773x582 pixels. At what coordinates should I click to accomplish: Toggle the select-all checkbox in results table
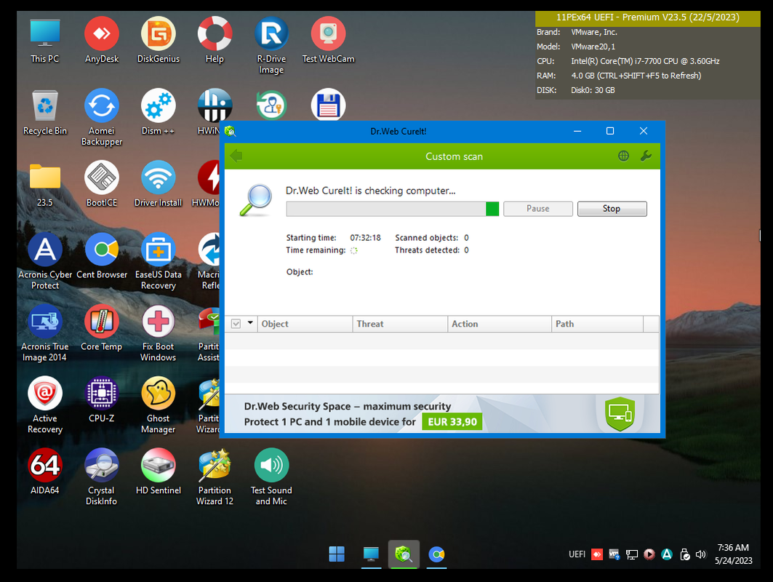(236, 324)
